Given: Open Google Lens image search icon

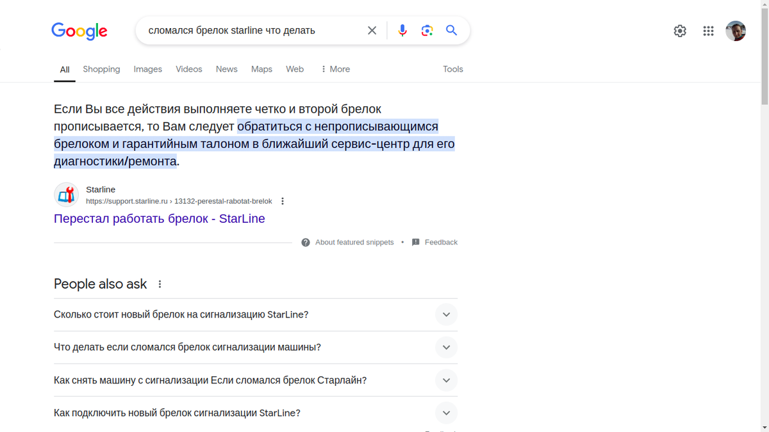Looking at the screenshot, I should (427, 30).
